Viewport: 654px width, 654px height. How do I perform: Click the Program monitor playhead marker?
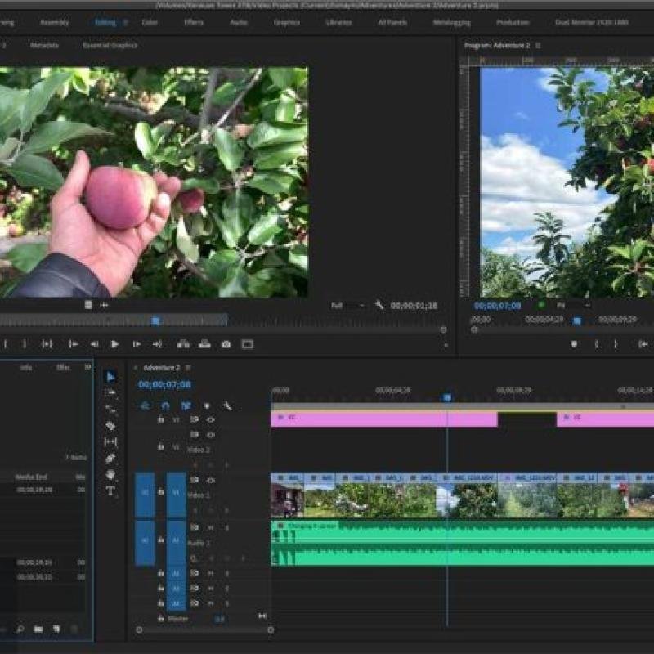coord(577,320)
